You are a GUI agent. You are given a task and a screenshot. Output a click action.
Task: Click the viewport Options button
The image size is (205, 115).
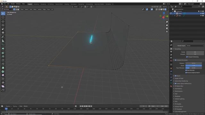coord(165,7)
